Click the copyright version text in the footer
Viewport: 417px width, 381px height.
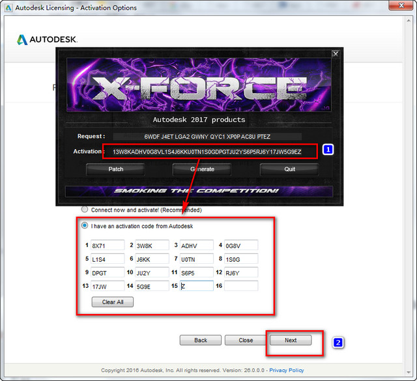(x=182, y=370)
